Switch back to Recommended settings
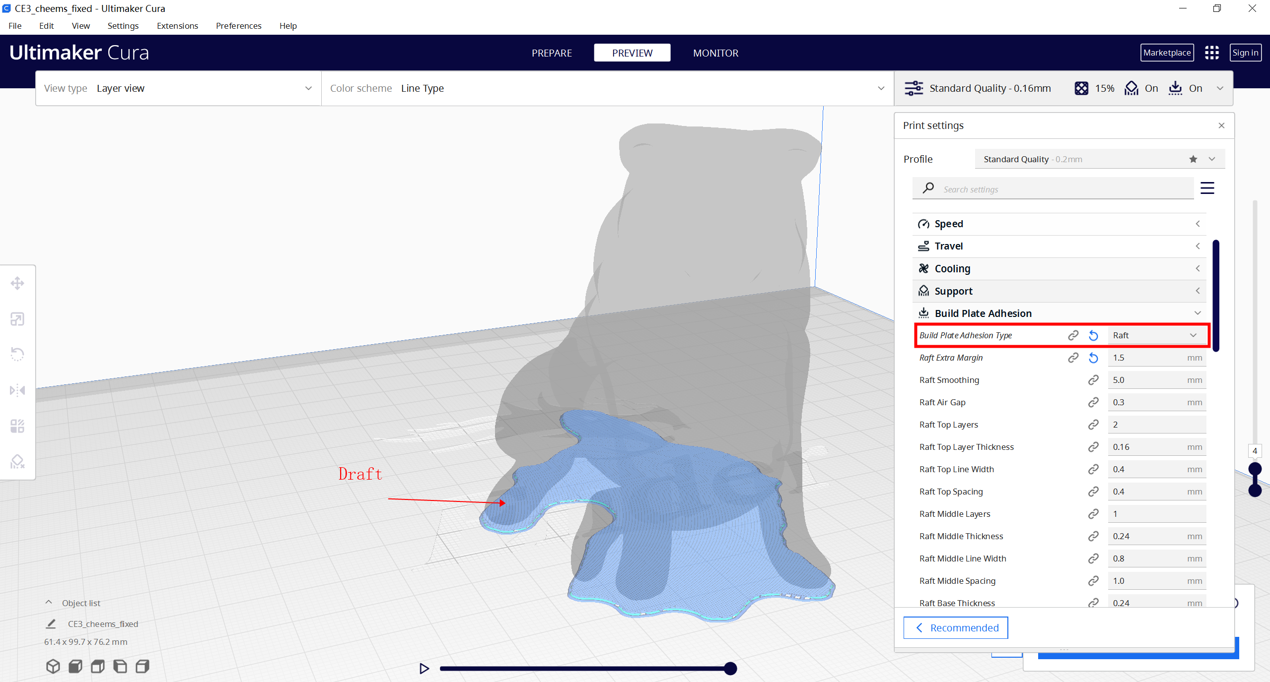This screenshot has width=1270, height=682. pyautogui.click(x=956, y=628)
